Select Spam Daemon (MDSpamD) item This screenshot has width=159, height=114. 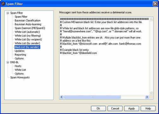(x=30, y=28)
